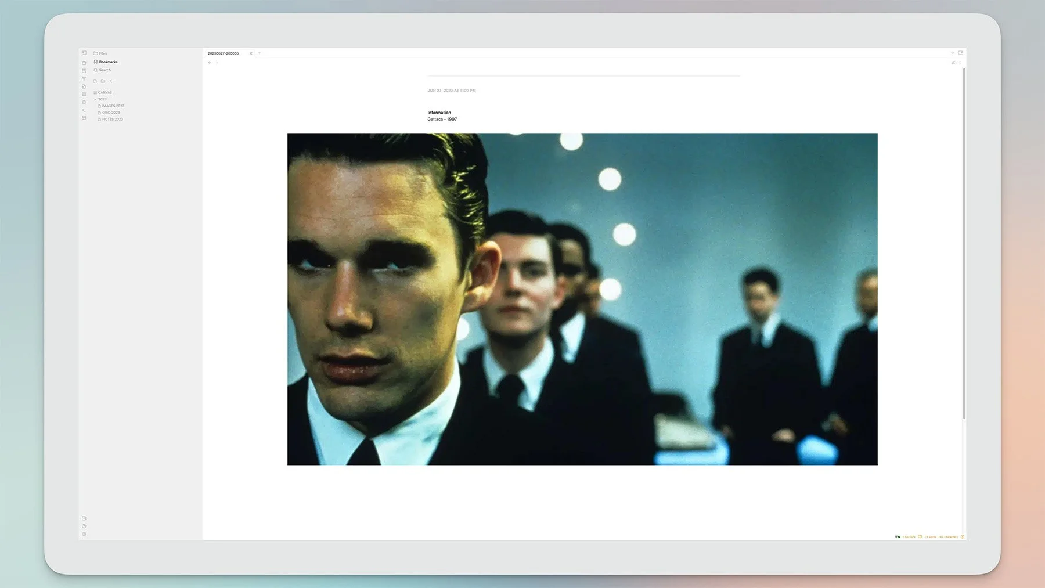The width and height of the screenshot is (1045, 588).
Task: Close the 20230627-200005 tab
Action: (251, 53)
